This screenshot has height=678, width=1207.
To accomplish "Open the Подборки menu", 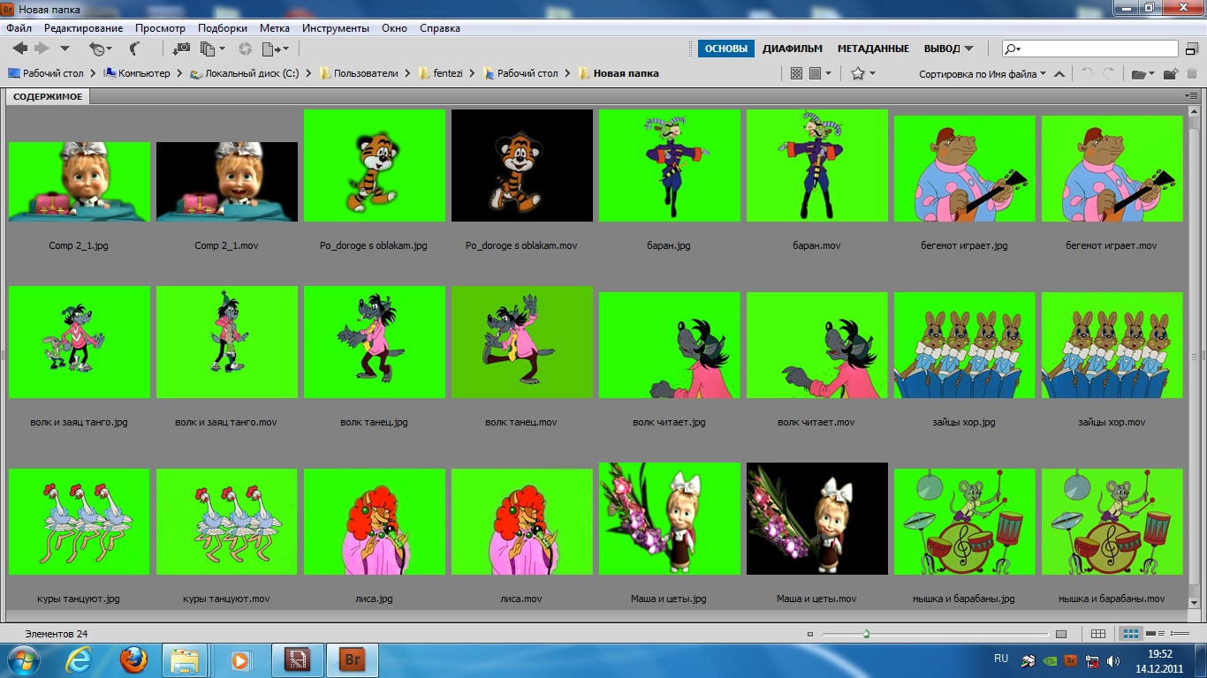I will pyautogui.click(x=223, y=28).
